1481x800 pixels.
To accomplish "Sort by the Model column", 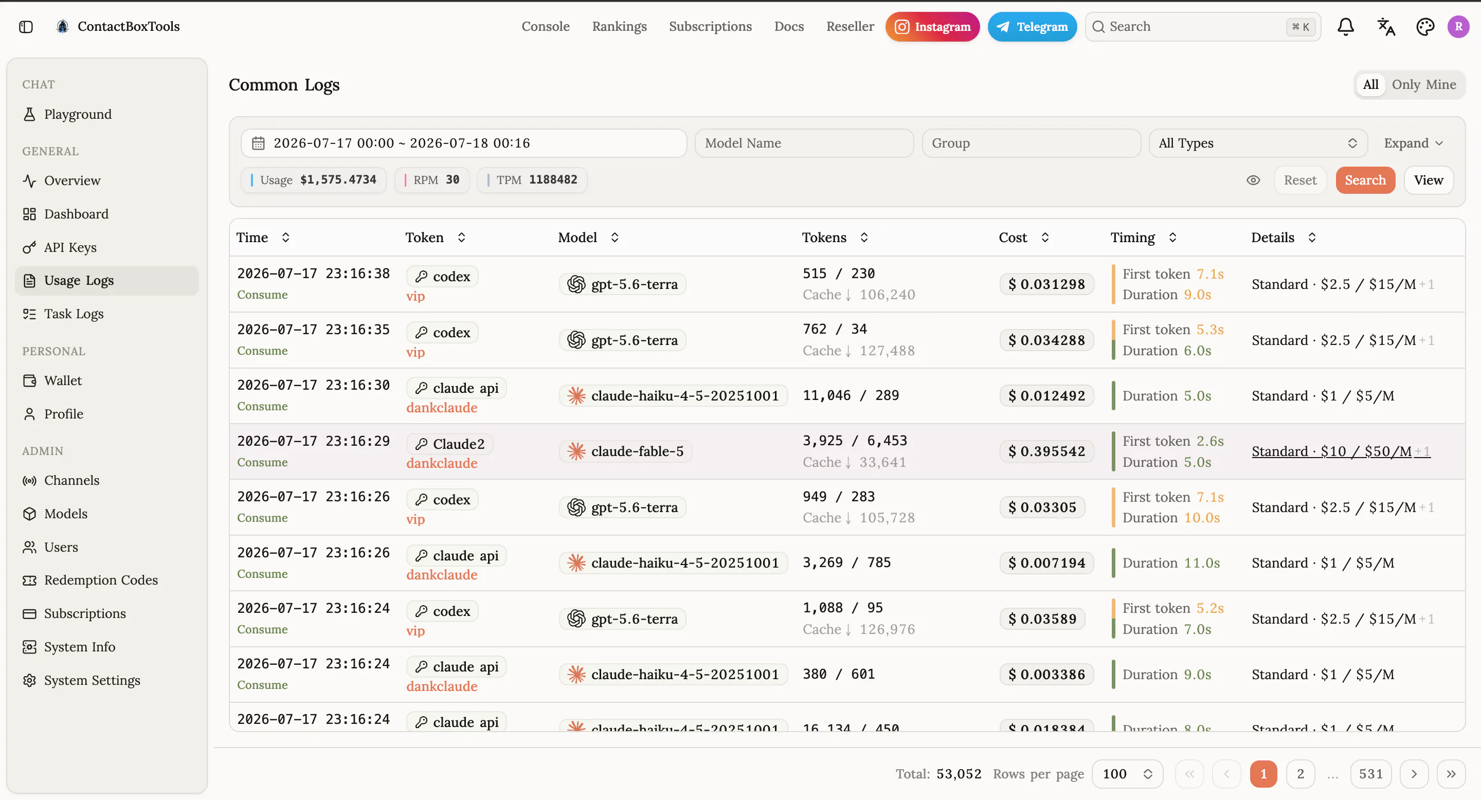I will point(589,238).
